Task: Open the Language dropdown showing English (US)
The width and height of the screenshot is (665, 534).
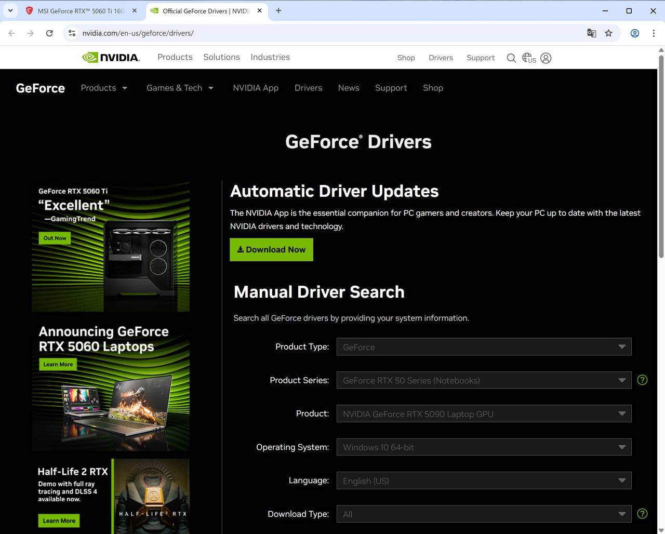Action: pyautogui.click(x=484, y=480)
